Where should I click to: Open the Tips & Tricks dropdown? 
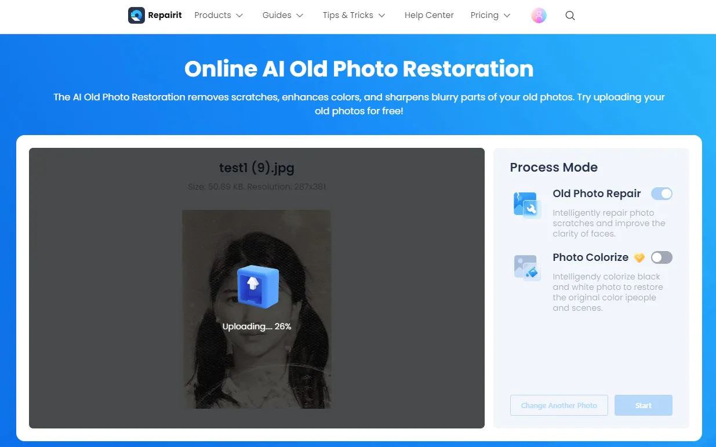click(x=354, y=16)
